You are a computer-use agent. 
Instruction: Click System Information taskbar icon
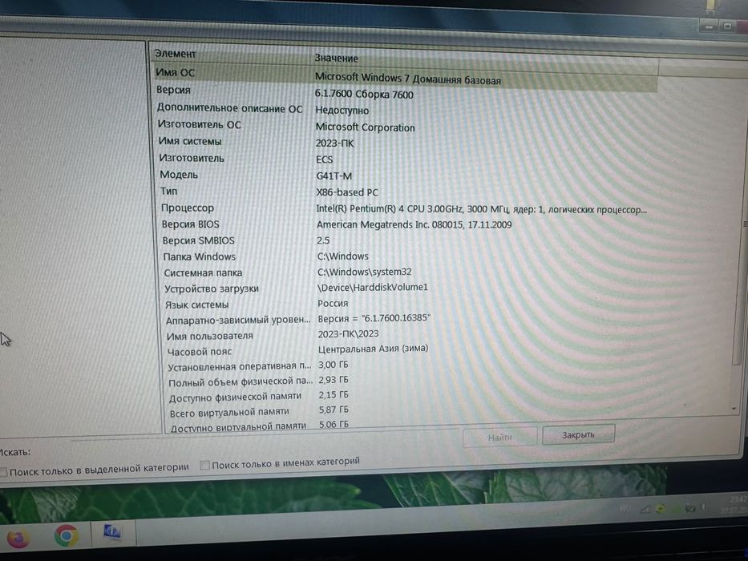pos(112,532)
